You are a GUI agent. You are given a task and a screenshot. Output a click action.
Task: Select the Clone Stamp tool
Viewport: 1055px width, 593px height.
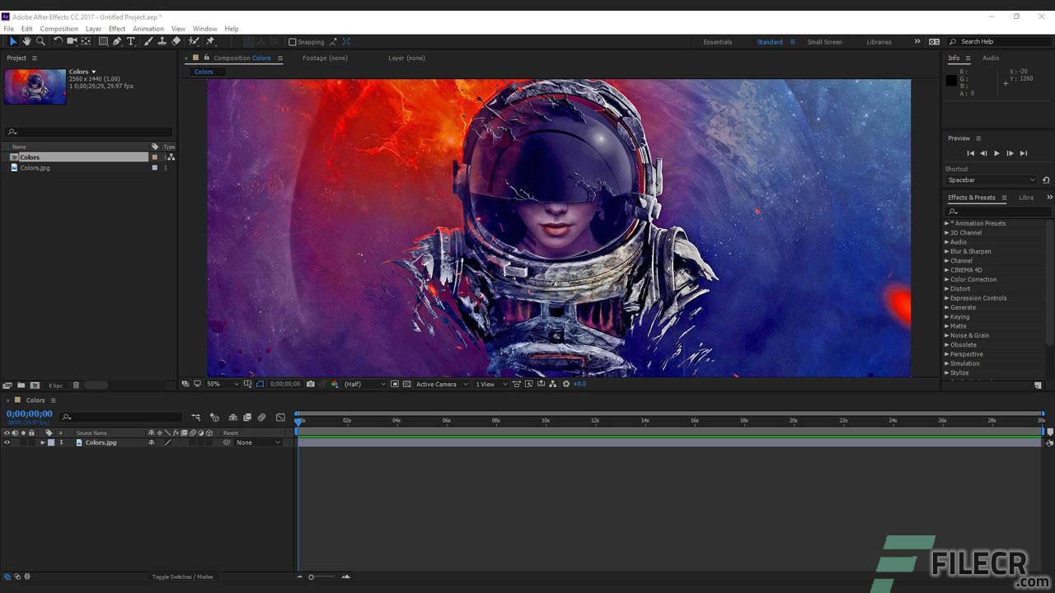[x=162, y=41]
